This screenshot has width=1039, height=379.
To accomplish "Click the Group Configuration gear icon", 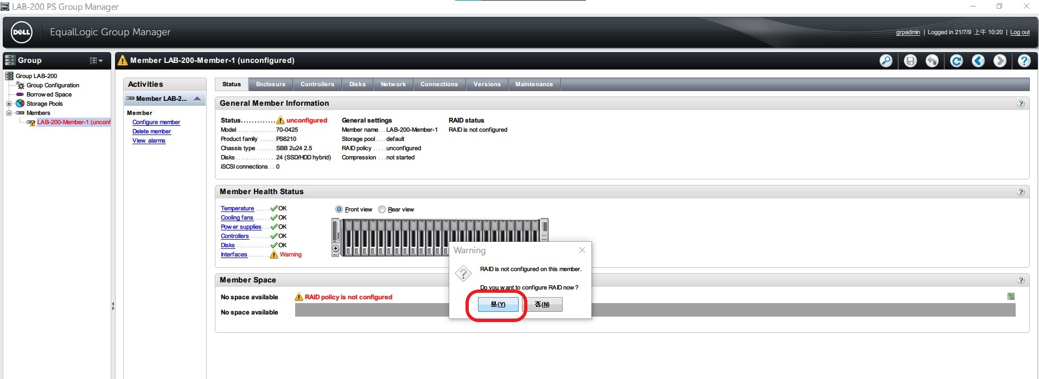I will [21, 85].
